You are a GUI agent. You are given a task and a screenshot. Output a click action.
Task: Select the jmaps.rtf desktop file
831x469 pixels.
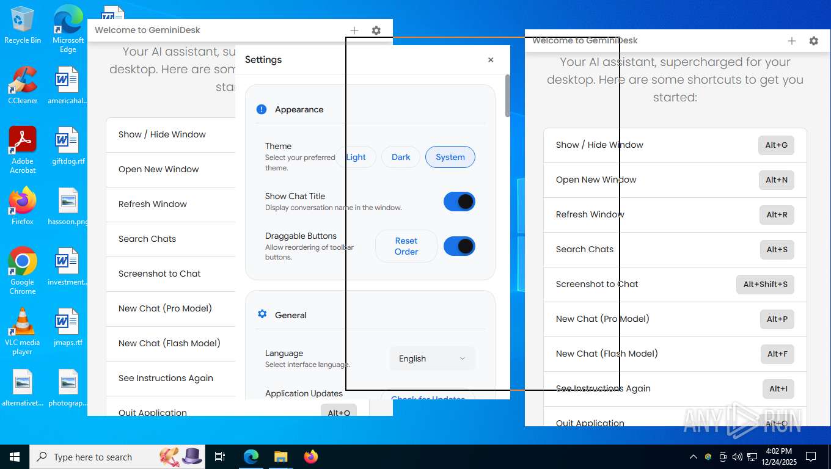tap(68, 327)
